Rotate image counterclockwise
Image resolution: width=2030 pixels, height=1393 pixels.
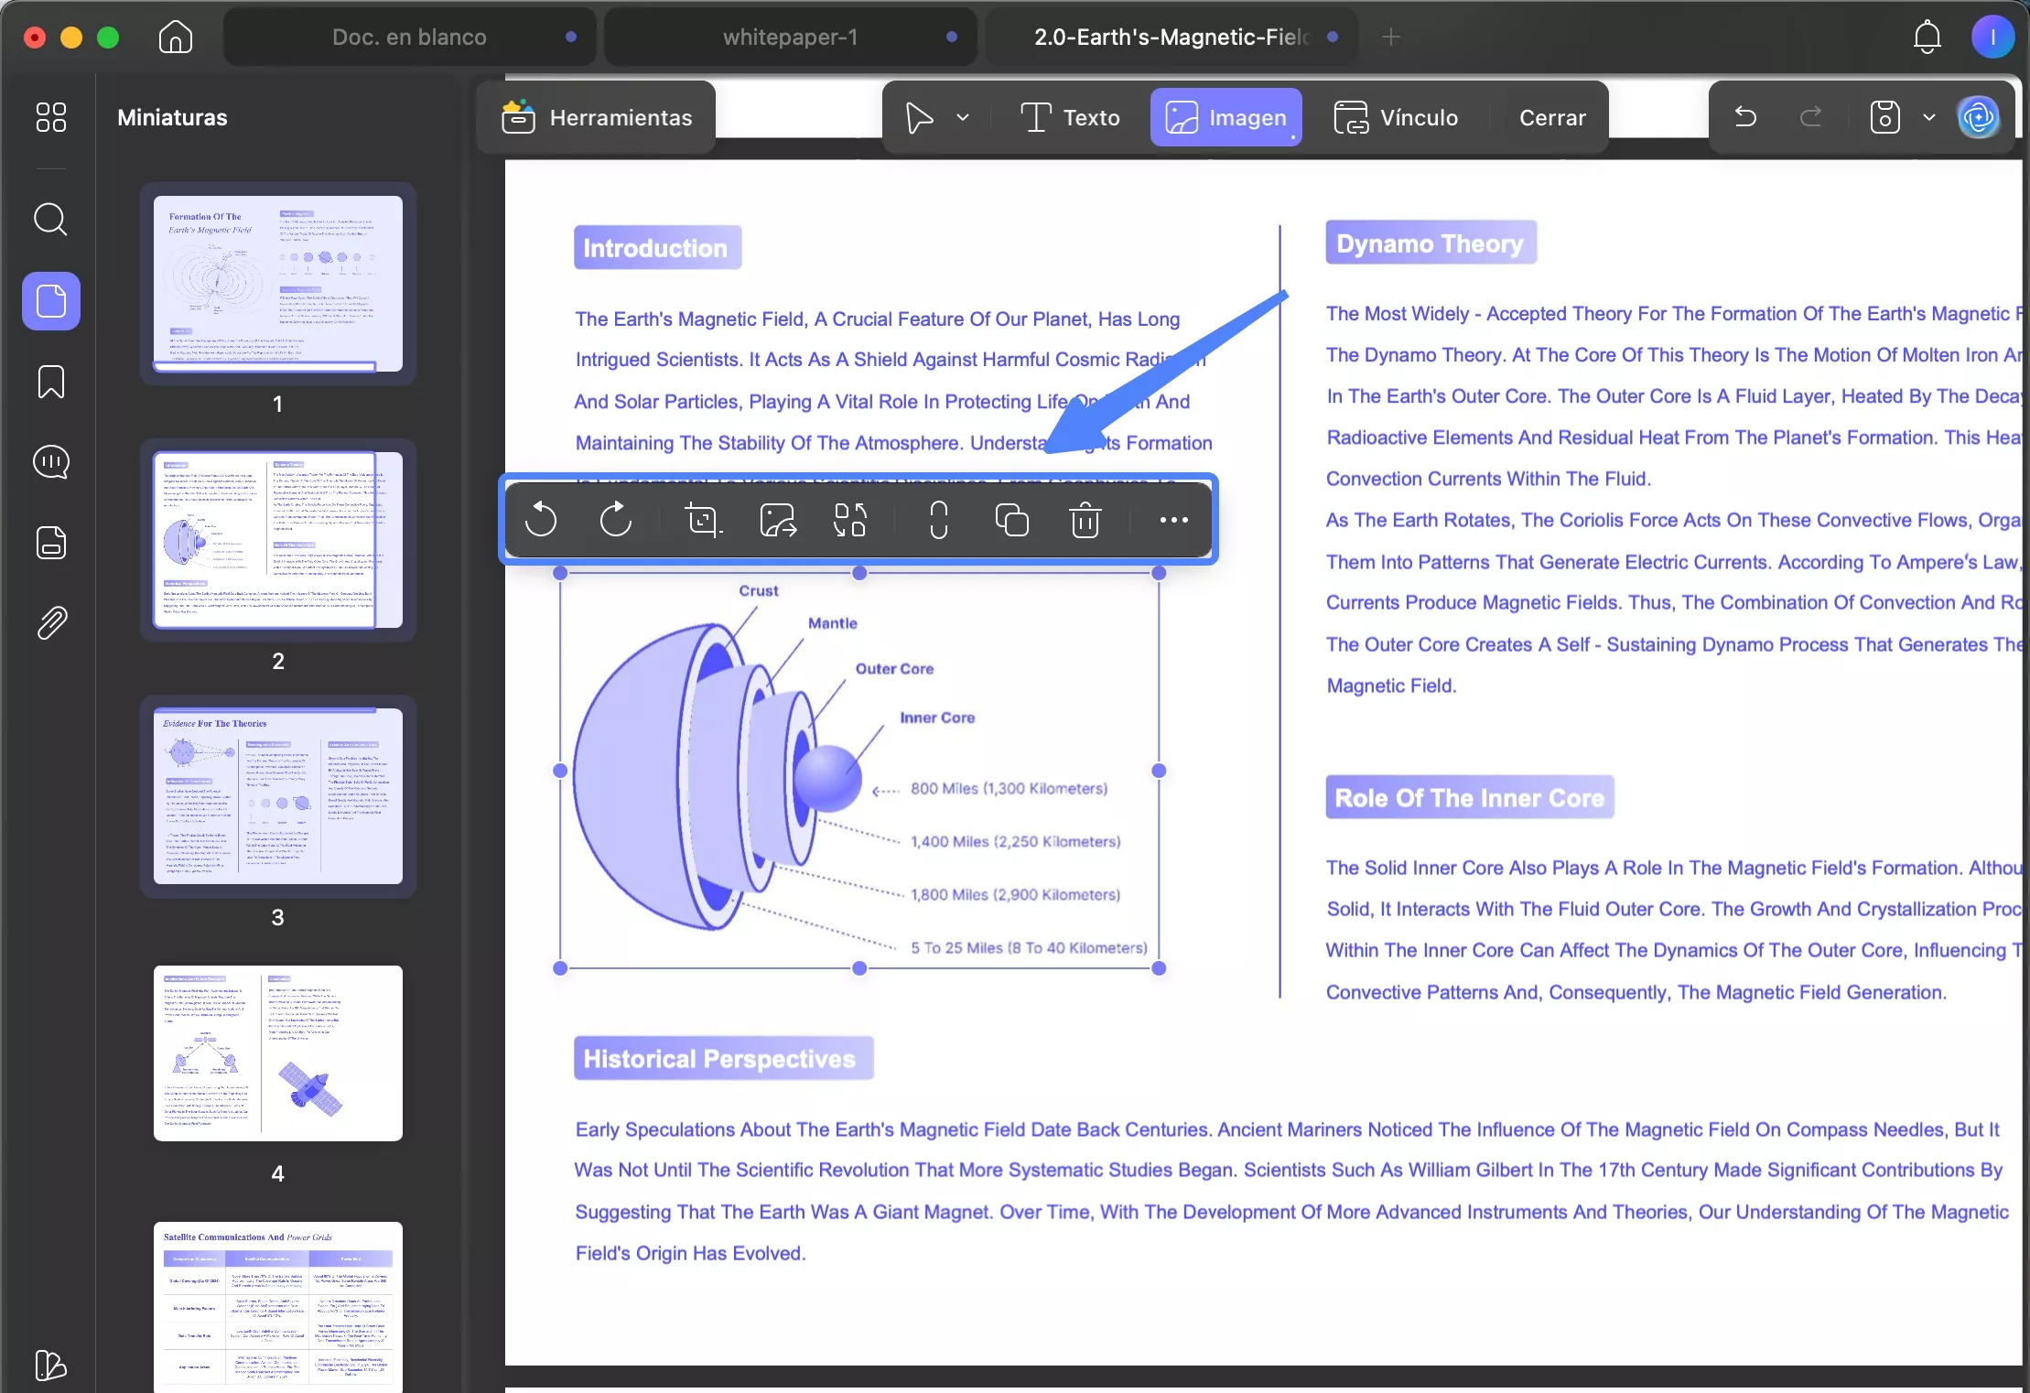[541, 520]
